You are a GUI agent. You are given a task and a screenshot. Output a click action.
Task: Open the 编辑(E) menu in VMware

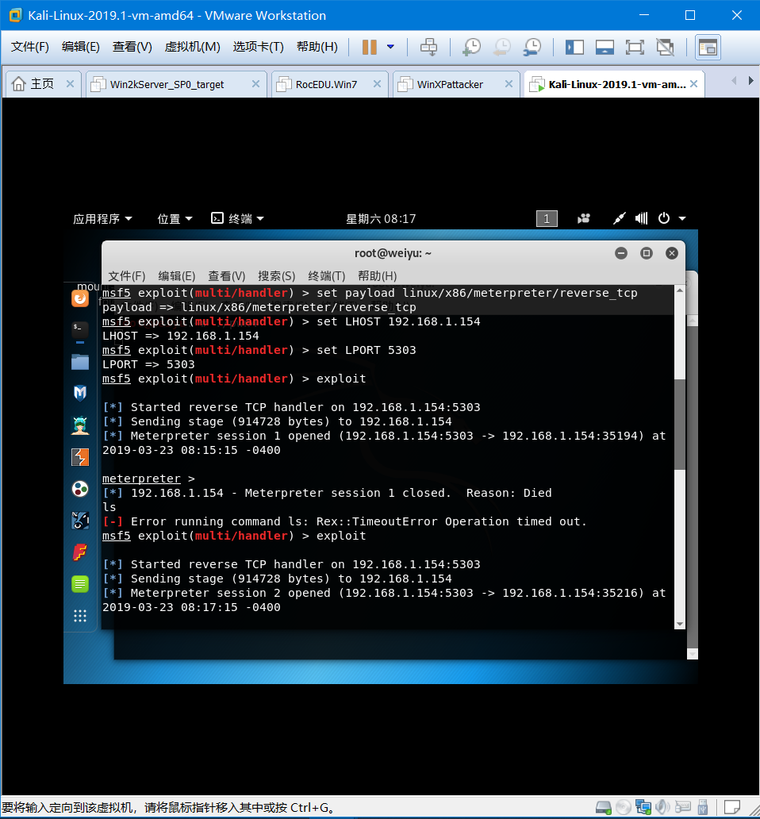(80, 47)
